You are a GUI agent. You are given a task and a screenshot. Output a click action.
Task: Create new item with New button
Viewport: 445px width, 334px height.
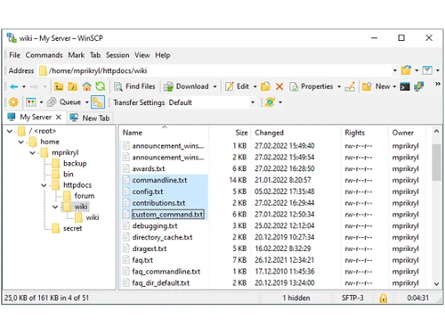pos(376,86)
